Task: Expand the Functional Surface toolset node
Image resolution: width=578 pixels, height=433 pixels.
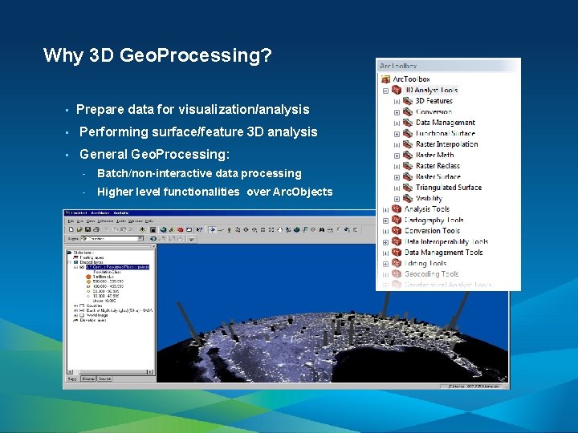Action: point(397,134)
